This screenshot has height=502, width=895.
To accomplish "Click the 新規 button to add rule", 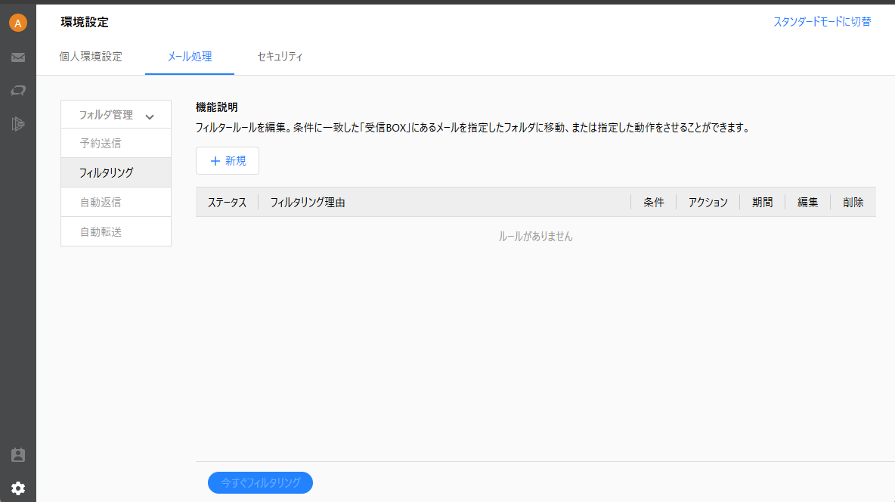I will click(228, 161).
